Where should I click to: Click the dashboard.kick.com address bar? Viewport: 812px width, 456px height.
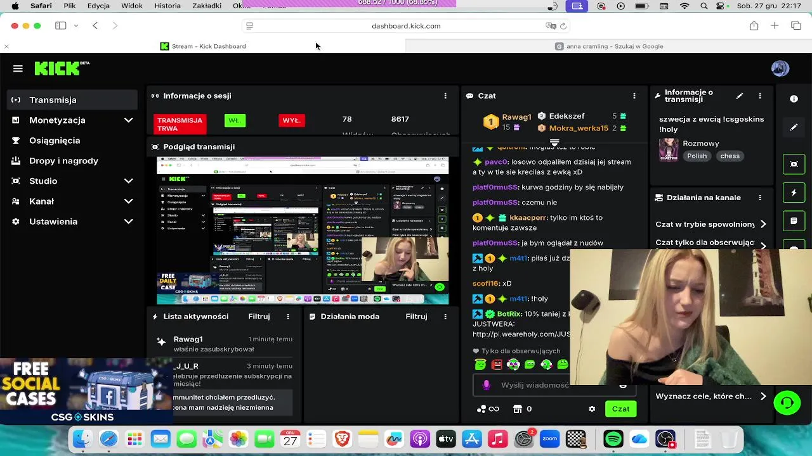point(406,26)
